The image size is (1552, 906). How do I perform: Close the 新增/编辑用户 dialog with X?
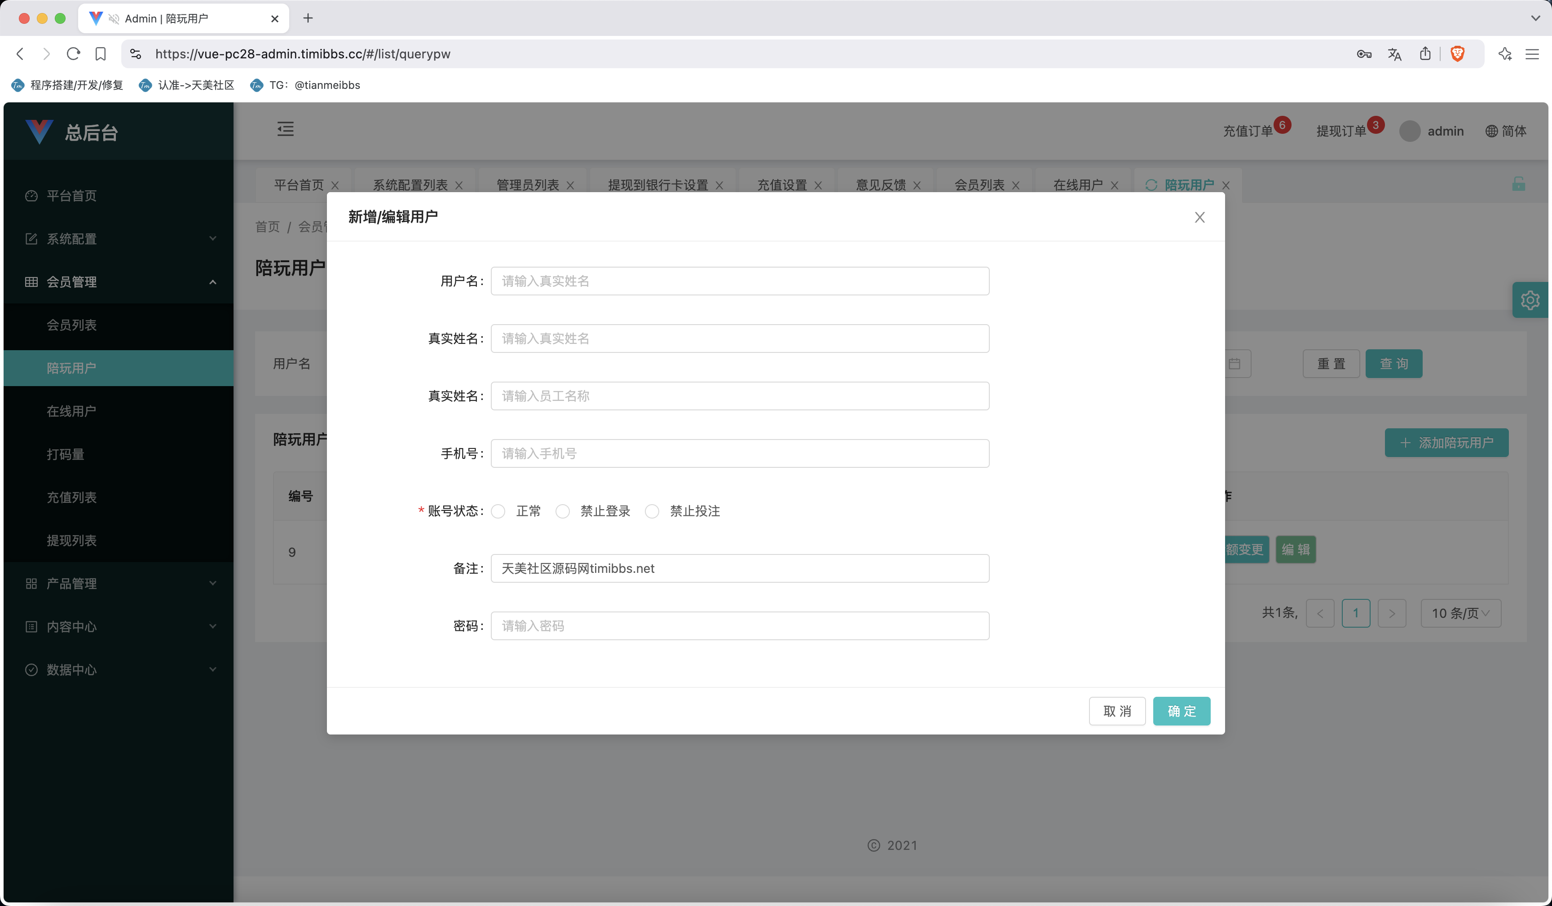pyautogui.click(x=1199, y=217)
